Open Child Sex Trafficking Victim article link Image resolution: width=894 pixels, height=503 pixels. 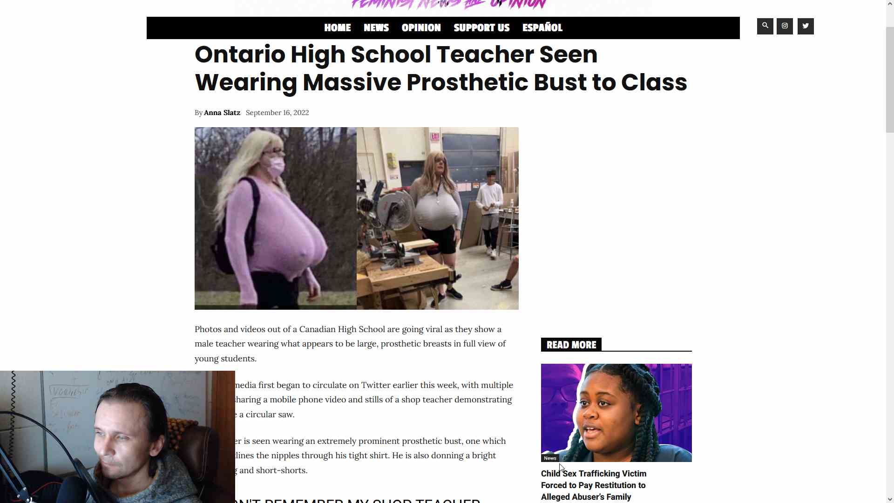[x=594, y=485]
